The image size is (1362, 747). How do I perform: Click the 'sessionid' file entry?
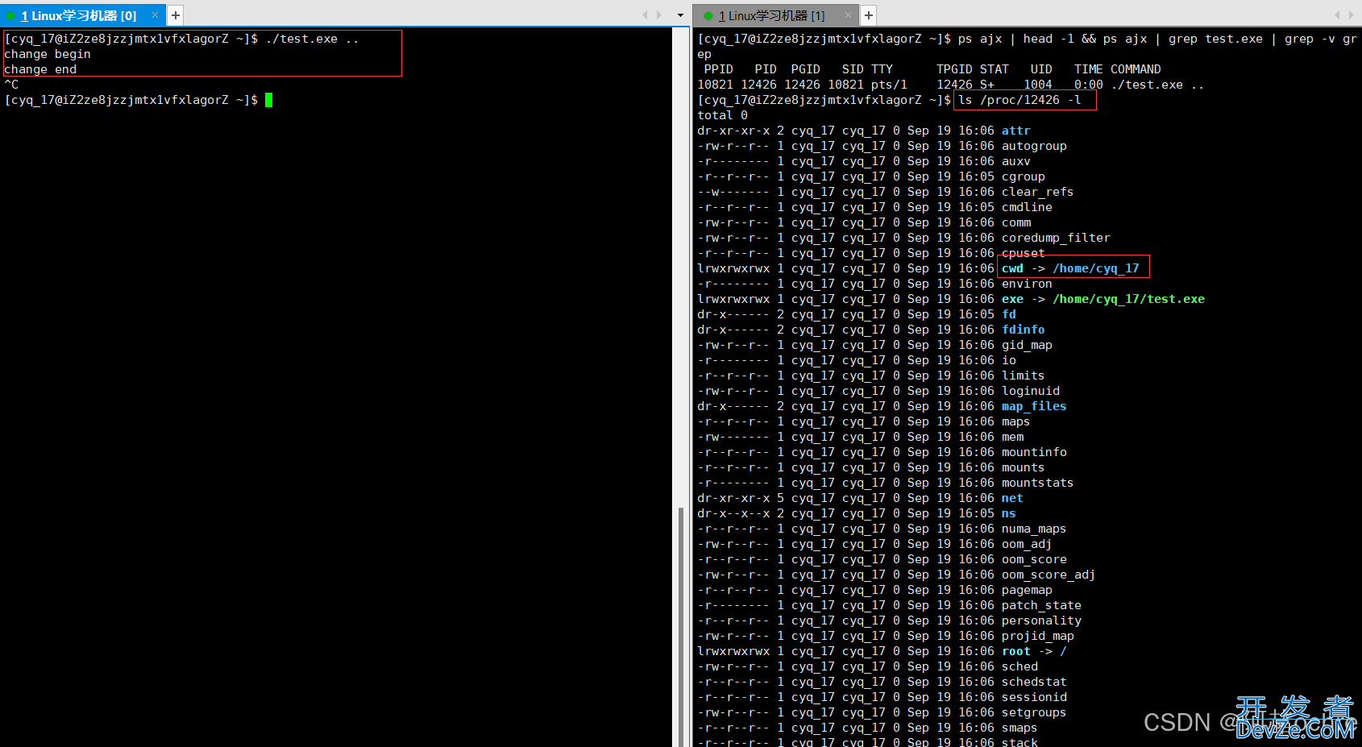(1034, 697)
